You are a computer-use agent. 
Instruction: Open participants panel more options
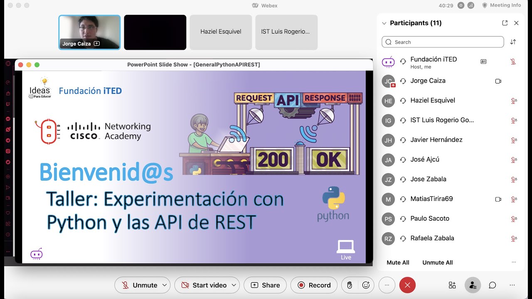(x=514, y=262)
